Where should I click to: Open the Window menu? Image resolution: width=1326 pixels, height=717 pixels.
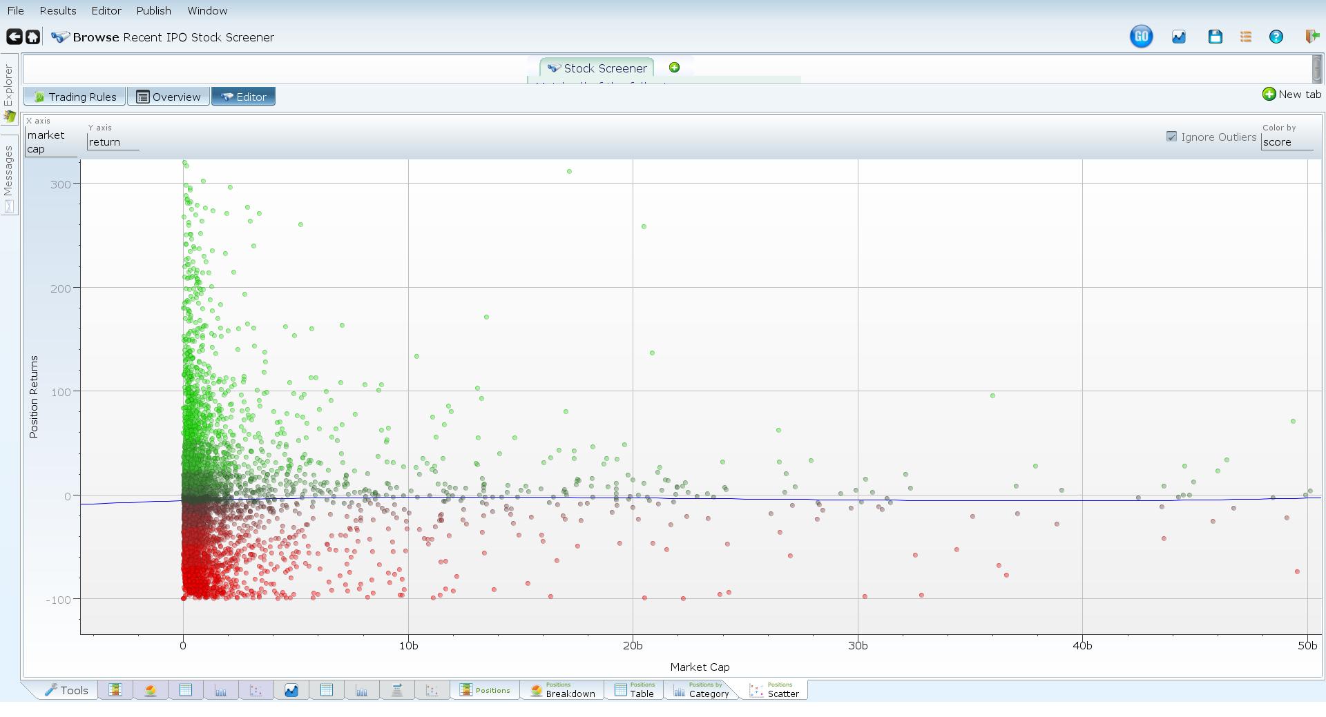[x=207, y=10]
